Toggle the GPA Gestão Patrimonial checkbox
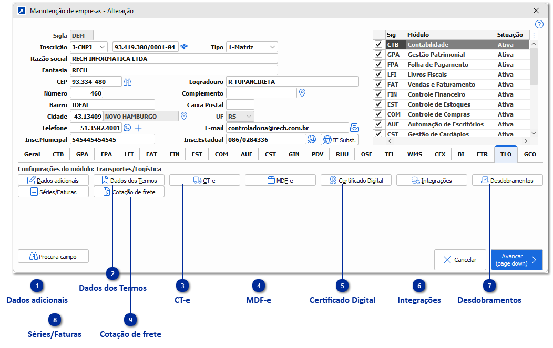Screen dimensions: 553x348 pos(378,54)
